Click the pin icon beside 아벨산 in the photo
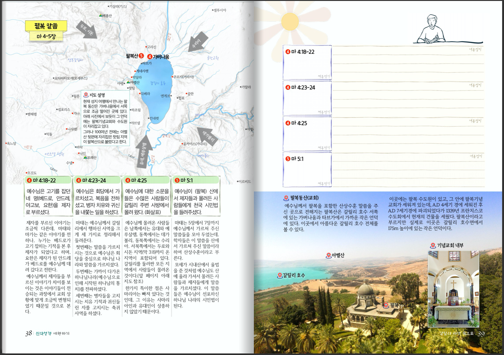Image resolution: width=504 pixels, height=355 pixels. pyautogui.click(x=328, y=256)
